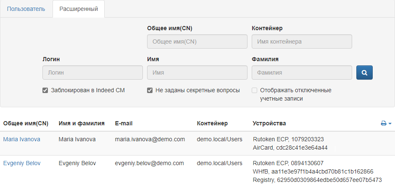Click the Общее имя(CN) input field
The width and height of the screenshot is (395, 184).
pos(197,41)
